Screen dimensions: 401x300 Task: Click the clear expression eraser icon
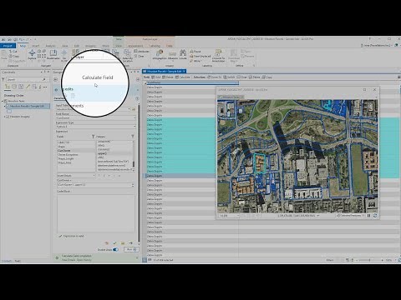point(106,243)
